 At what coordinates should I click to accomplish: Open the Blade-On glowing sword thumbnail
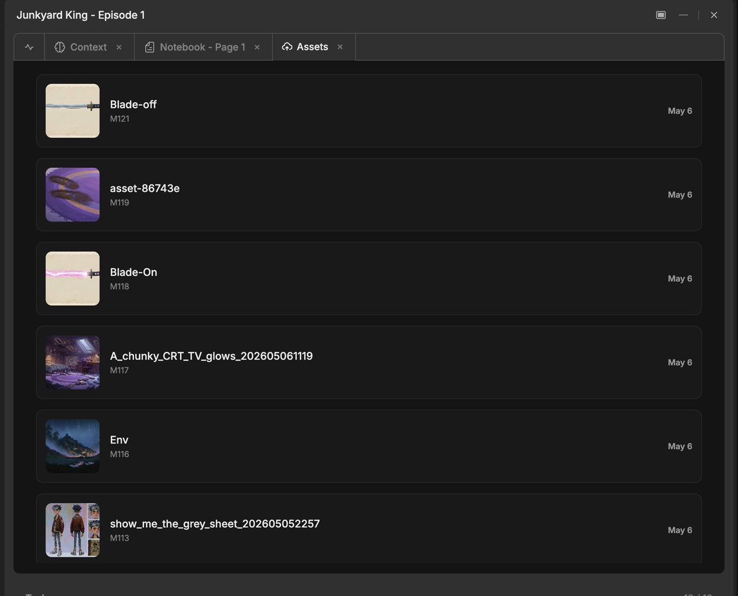pyautogui.click(x=73, y=279)
